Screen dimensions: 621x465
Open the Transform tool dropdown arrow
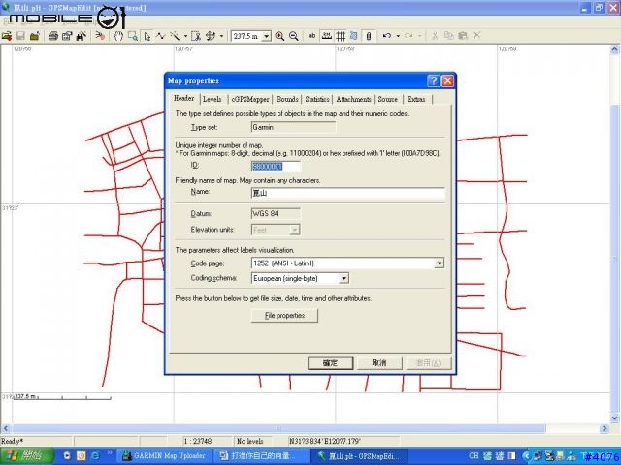click(x=221, y=36)
